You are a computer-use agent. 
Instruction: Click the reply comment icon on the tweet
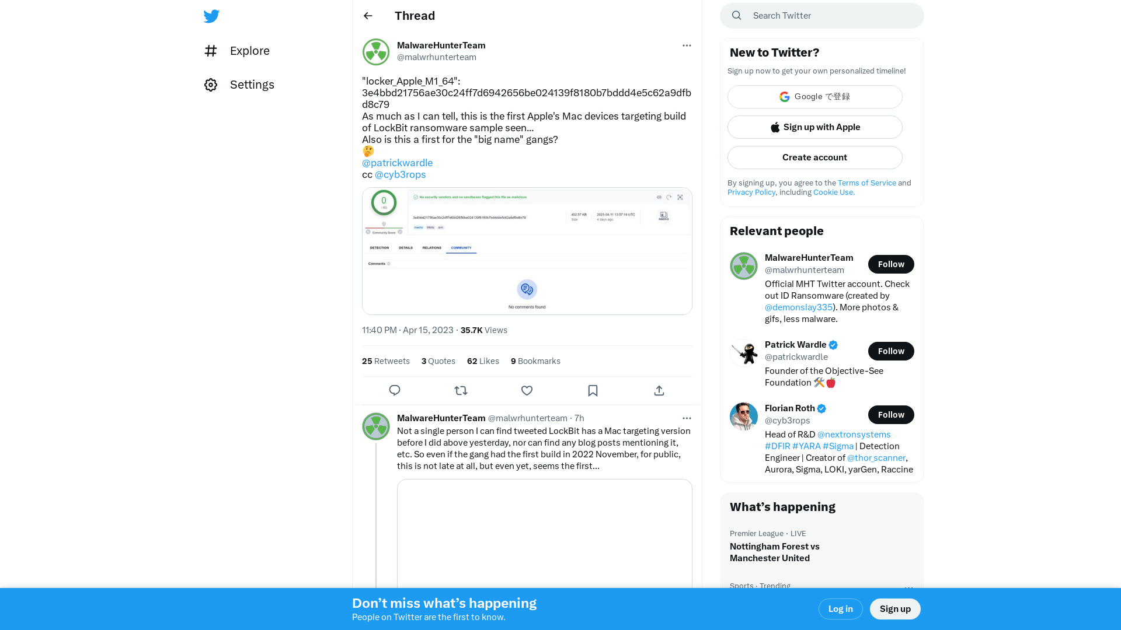(395, 391)
